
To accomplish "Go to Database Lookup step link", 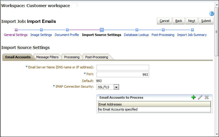I will click(136, 35).
